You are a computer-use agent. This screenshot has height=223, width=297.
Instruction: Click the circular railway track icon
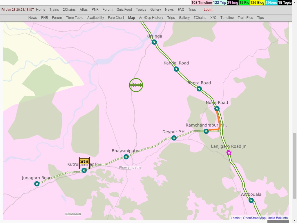pyautogui.click(x=136, y=85)
